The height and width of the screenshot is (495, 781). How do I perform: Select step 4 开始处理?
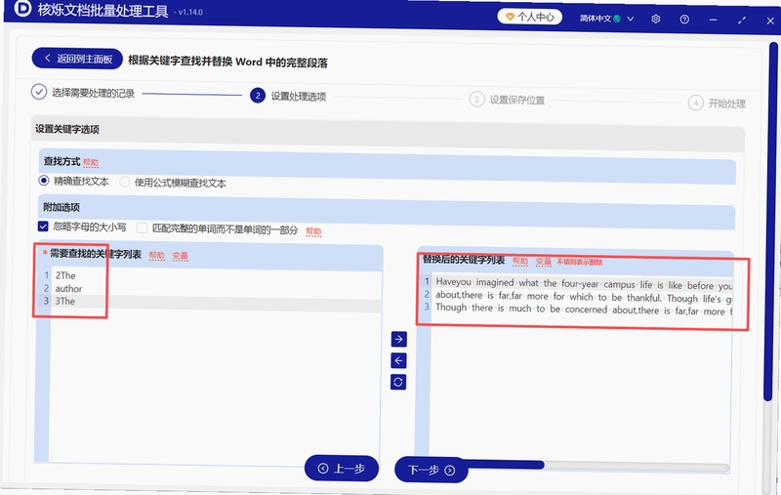click(717, 103)
